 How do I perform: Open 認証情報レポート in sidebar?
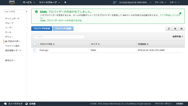click(13, 51)
